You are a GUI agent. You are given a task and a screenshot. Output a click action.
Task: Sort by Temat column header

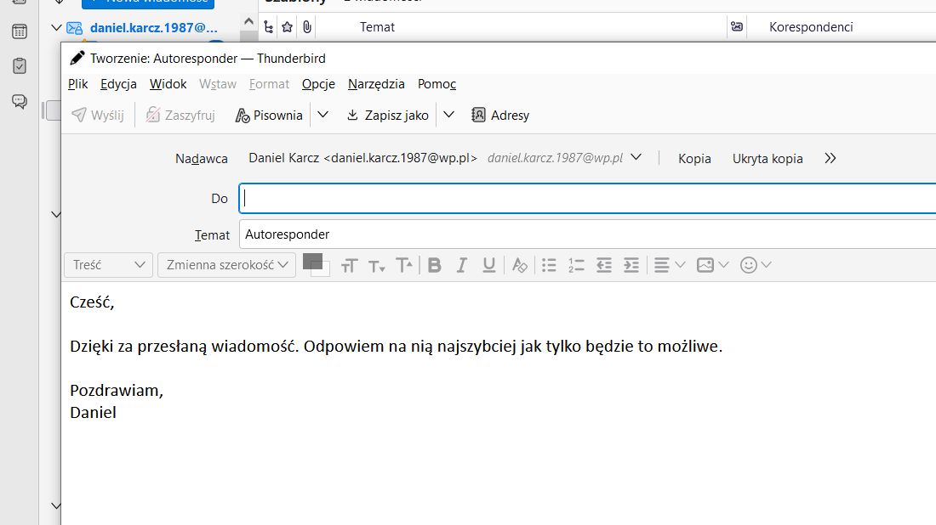pyautogui.click(x=377, y=27)
